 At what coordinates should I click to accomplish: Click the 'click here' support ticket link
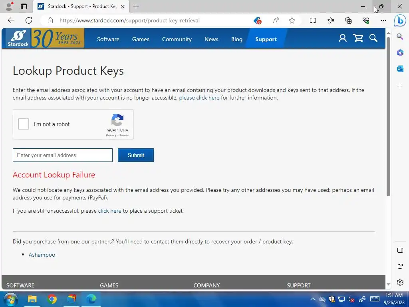pyautogui.click(x=109, y=211)
